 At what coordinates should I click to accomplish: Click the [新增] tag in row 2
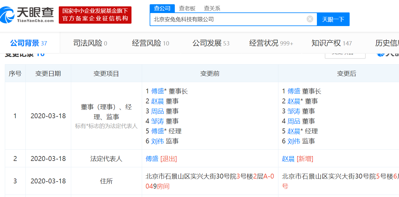point(305,159)
